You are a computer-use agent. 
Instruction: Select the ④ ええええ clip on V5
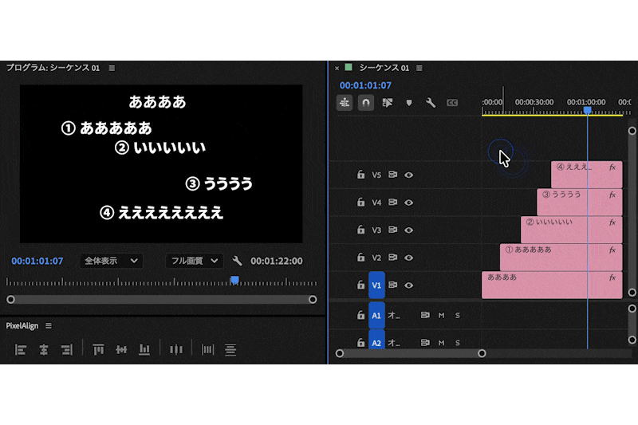587,175
